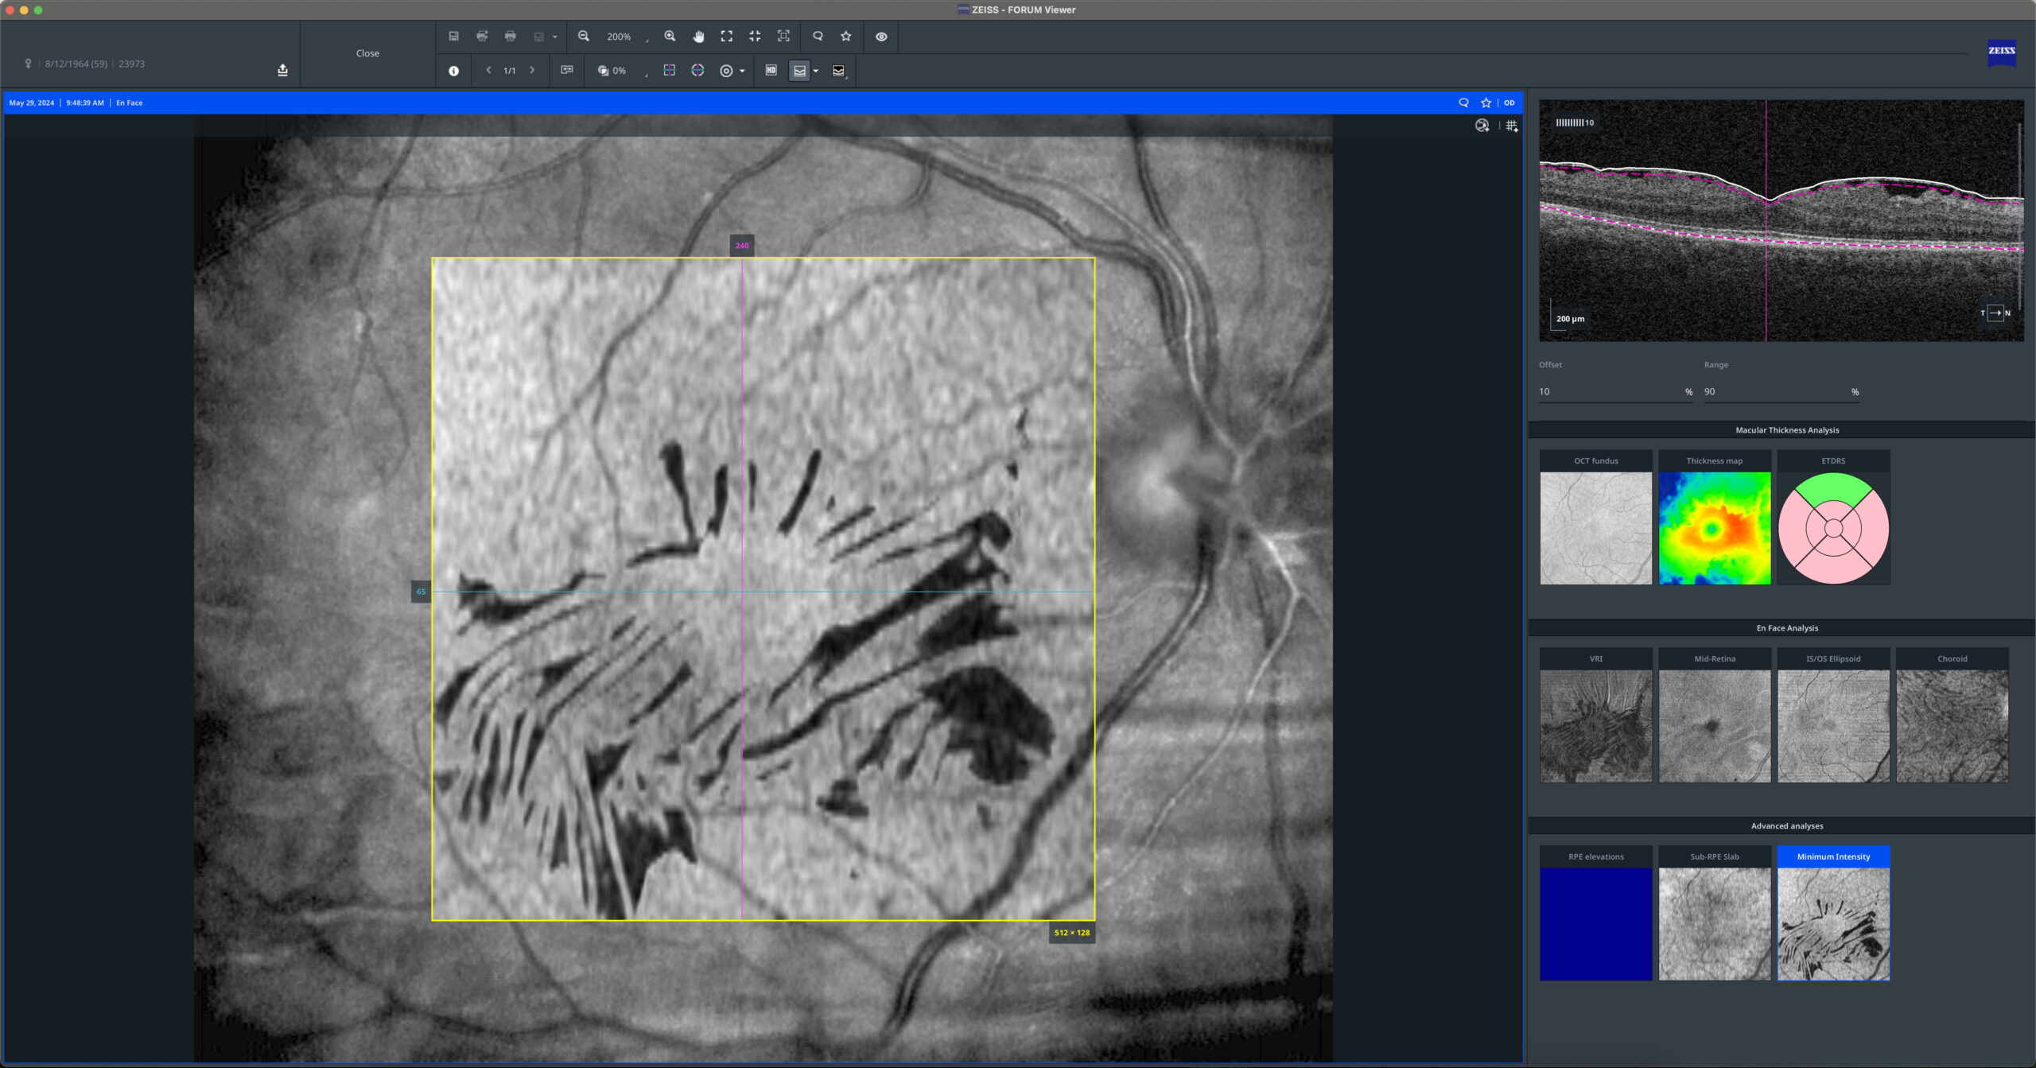Viewport: 2036px width, 1068px height.
Task: Select the ETDRS thumbnail
Action: 1833,518
